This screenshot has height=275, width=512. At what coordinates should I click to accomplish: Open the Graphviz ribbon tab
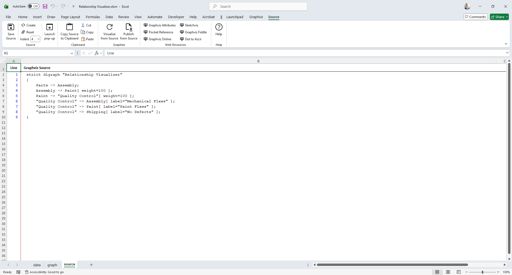coord(256,17)
